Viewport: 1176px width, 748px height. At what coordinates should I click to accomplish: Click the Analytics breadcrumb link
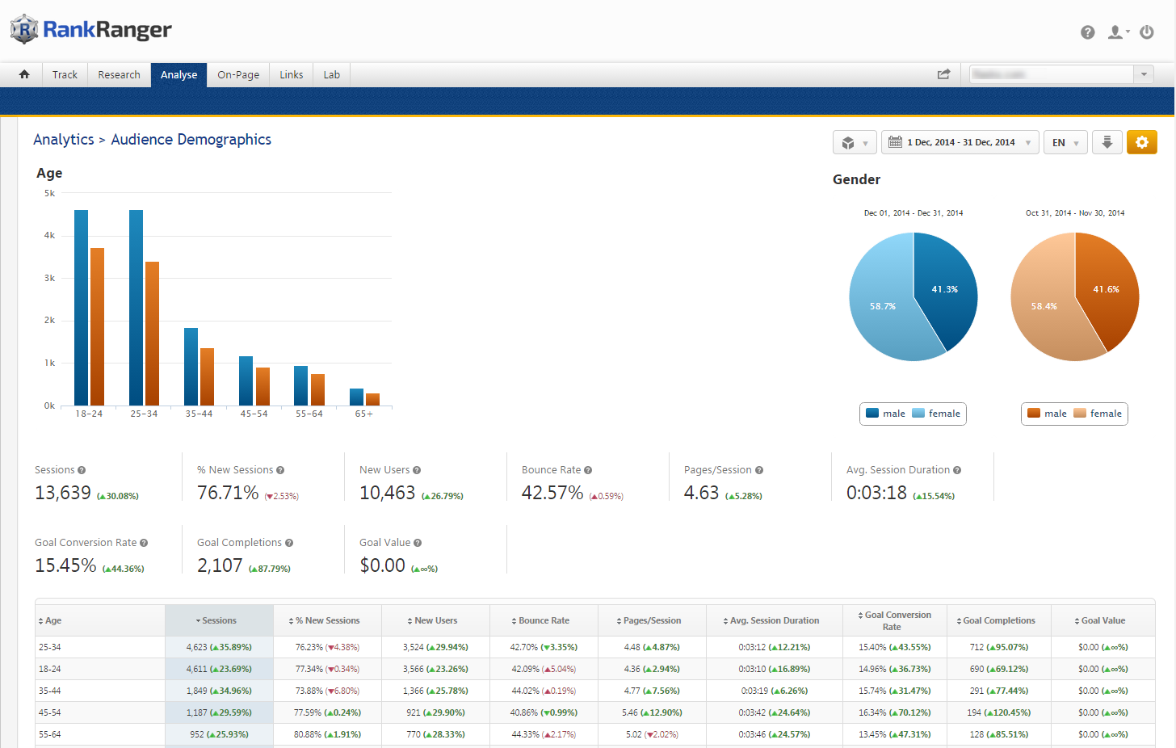click(64, 140)
